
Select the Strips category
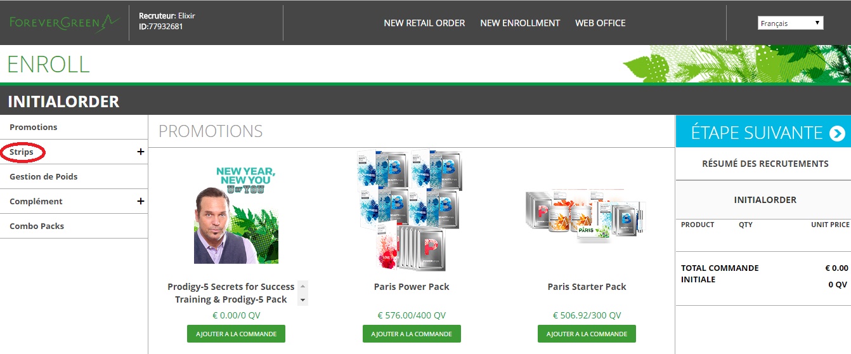coord(22,152)
